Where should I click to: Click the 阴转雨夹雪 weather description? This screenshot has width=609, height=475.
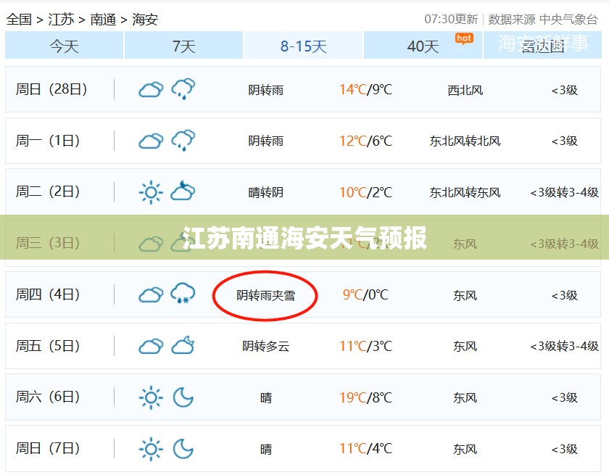point(265,296)
